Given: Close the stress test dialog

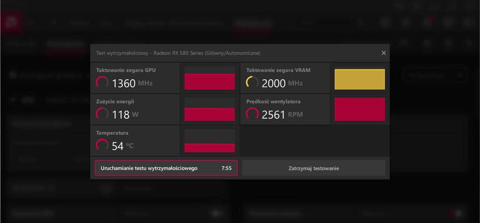Looking at the screenshot, I should pos(384,53).
